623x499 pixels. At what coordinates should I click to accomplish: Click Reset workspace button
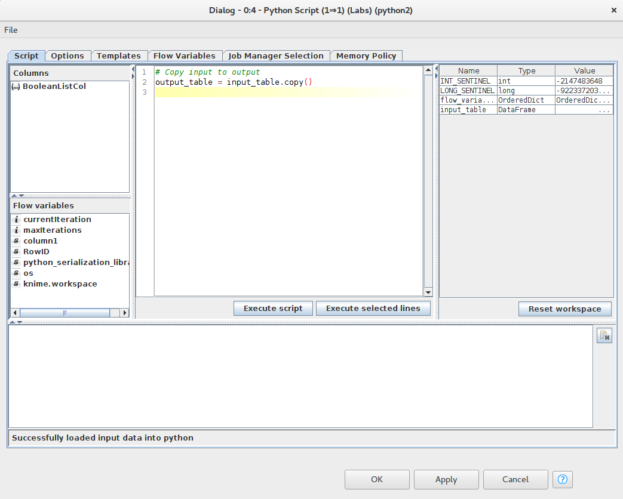(x=564, y=309)
